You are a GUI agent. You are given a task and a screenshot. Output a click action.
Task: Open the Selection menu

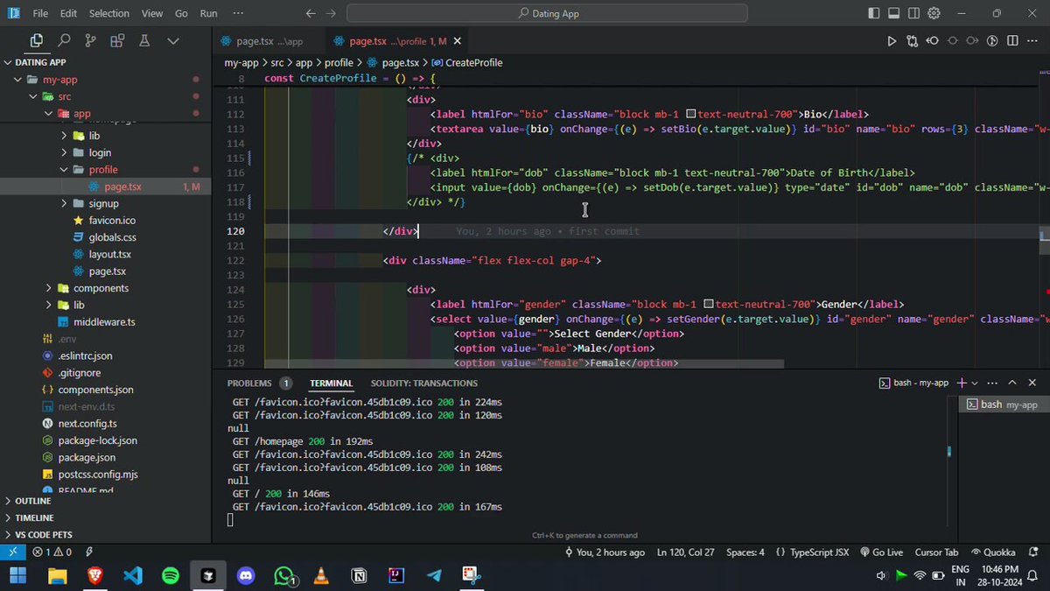[x=108, y=13]
